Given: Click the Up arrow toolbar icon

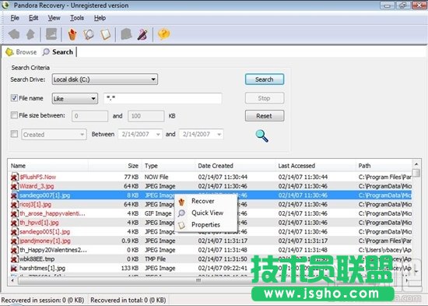Looking at the screenshot, I should [30, 34].
